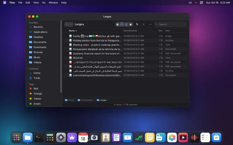Image resolution: width=233 pixels, height=145 pixels.
Task: Open the Control Center in menu bar
Action: pyautogui.click(x=201, y=3)
